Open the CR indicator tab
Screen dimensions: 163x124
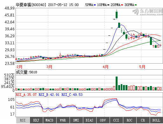[143, 120]
